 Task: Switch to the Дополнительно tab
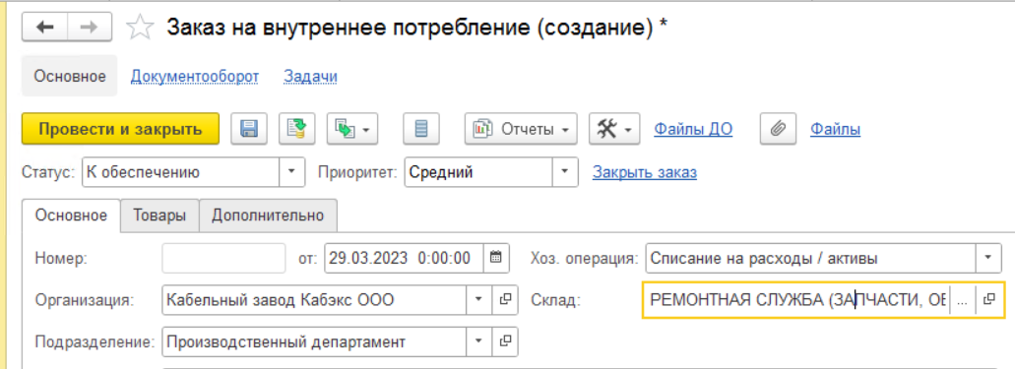pyautogui.click(x=268, y=215)
